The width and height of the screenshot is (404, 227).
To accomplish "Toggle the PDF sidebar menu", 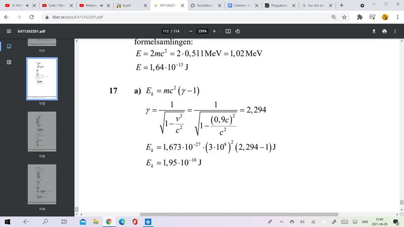I will (9, 31).
